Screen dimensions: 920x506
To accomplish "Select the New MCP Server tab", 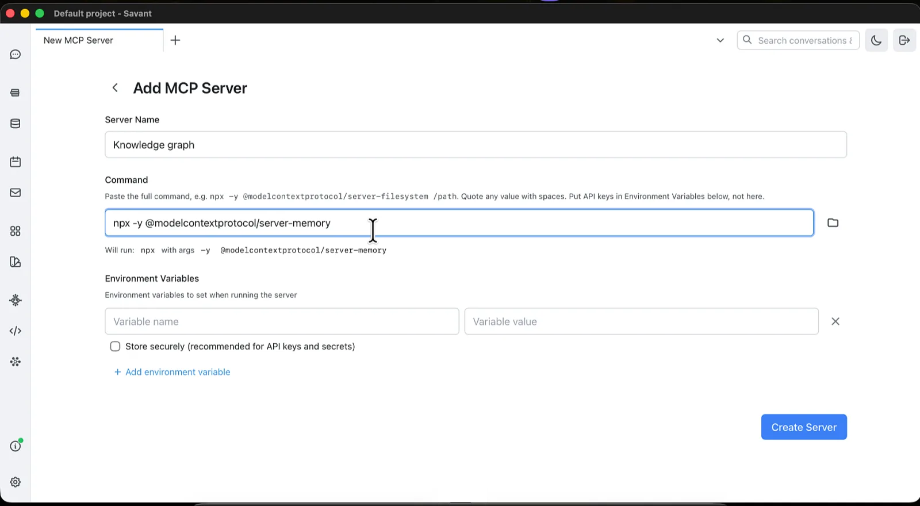I will coord(99,40).
